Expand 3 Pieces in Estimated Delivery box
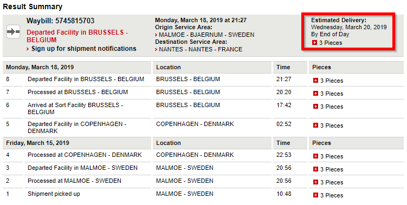The height and width of the screenshot is (205, 407). 314,43
